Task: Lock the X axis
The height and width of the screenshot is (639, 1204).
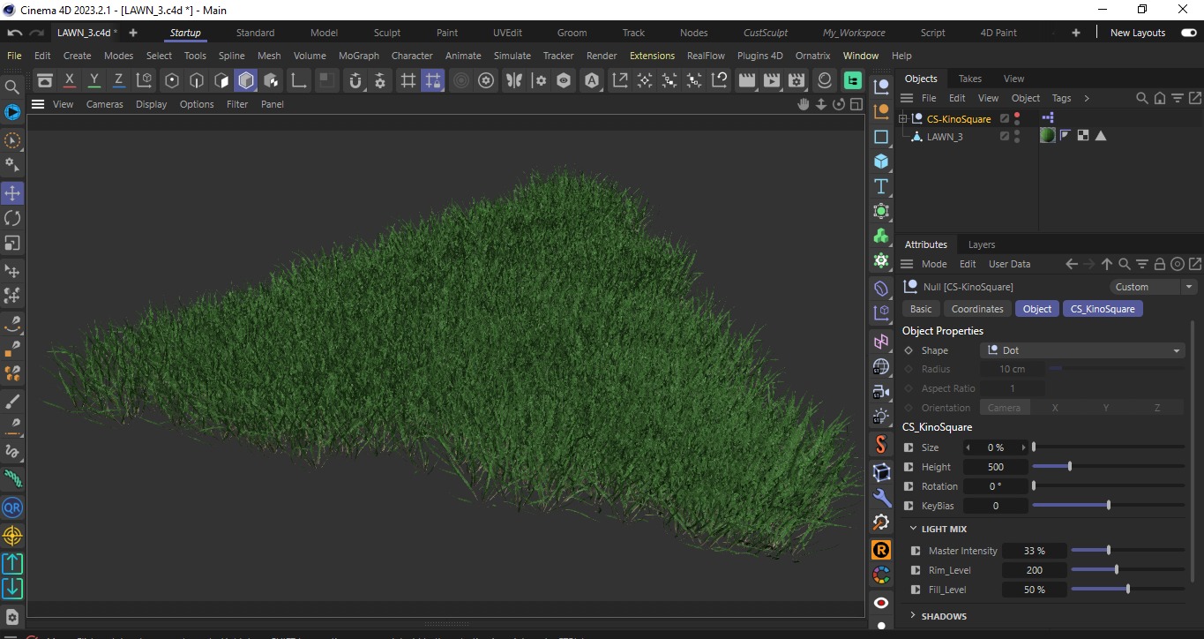Action: coord(70,80)
